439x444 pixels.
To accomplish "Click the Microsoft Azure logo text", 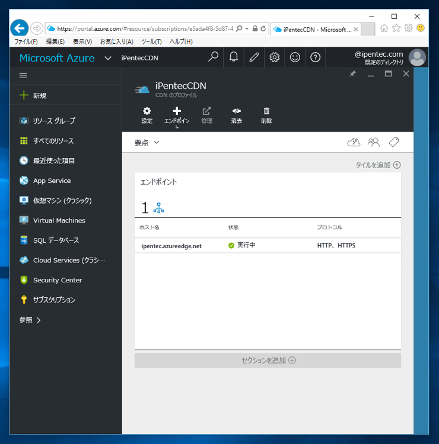I will (57, 58).
